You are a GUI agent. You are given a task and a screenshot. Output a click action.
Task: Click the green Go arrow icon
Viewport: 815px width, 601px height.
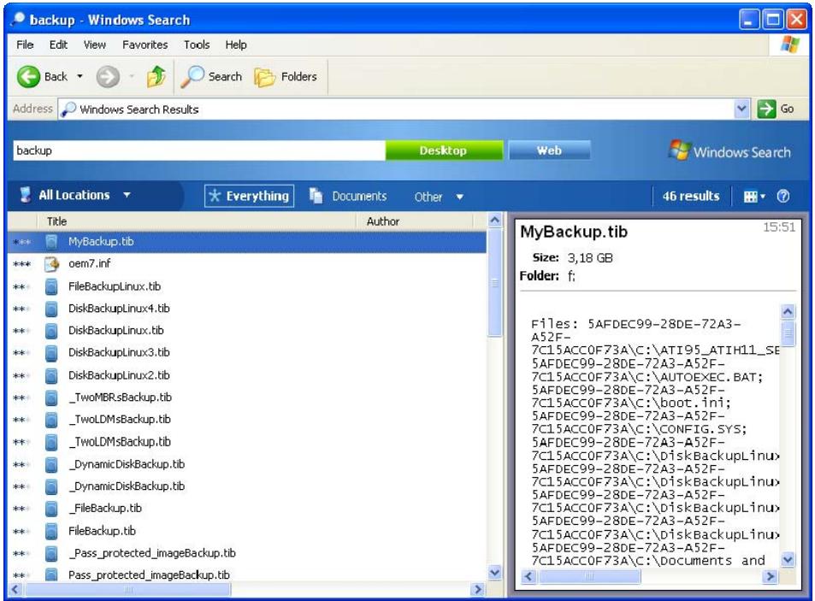tap(766, 109)
